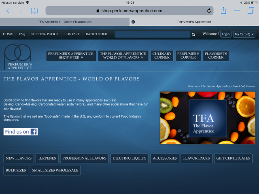Tap the Safari back arrow
Viewport: 259px width, 194px height.
pos(8,11)
